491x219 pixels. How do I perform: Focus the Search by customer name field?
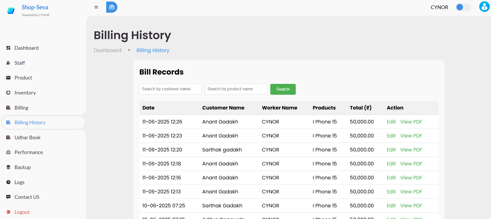tap(170, 89)
